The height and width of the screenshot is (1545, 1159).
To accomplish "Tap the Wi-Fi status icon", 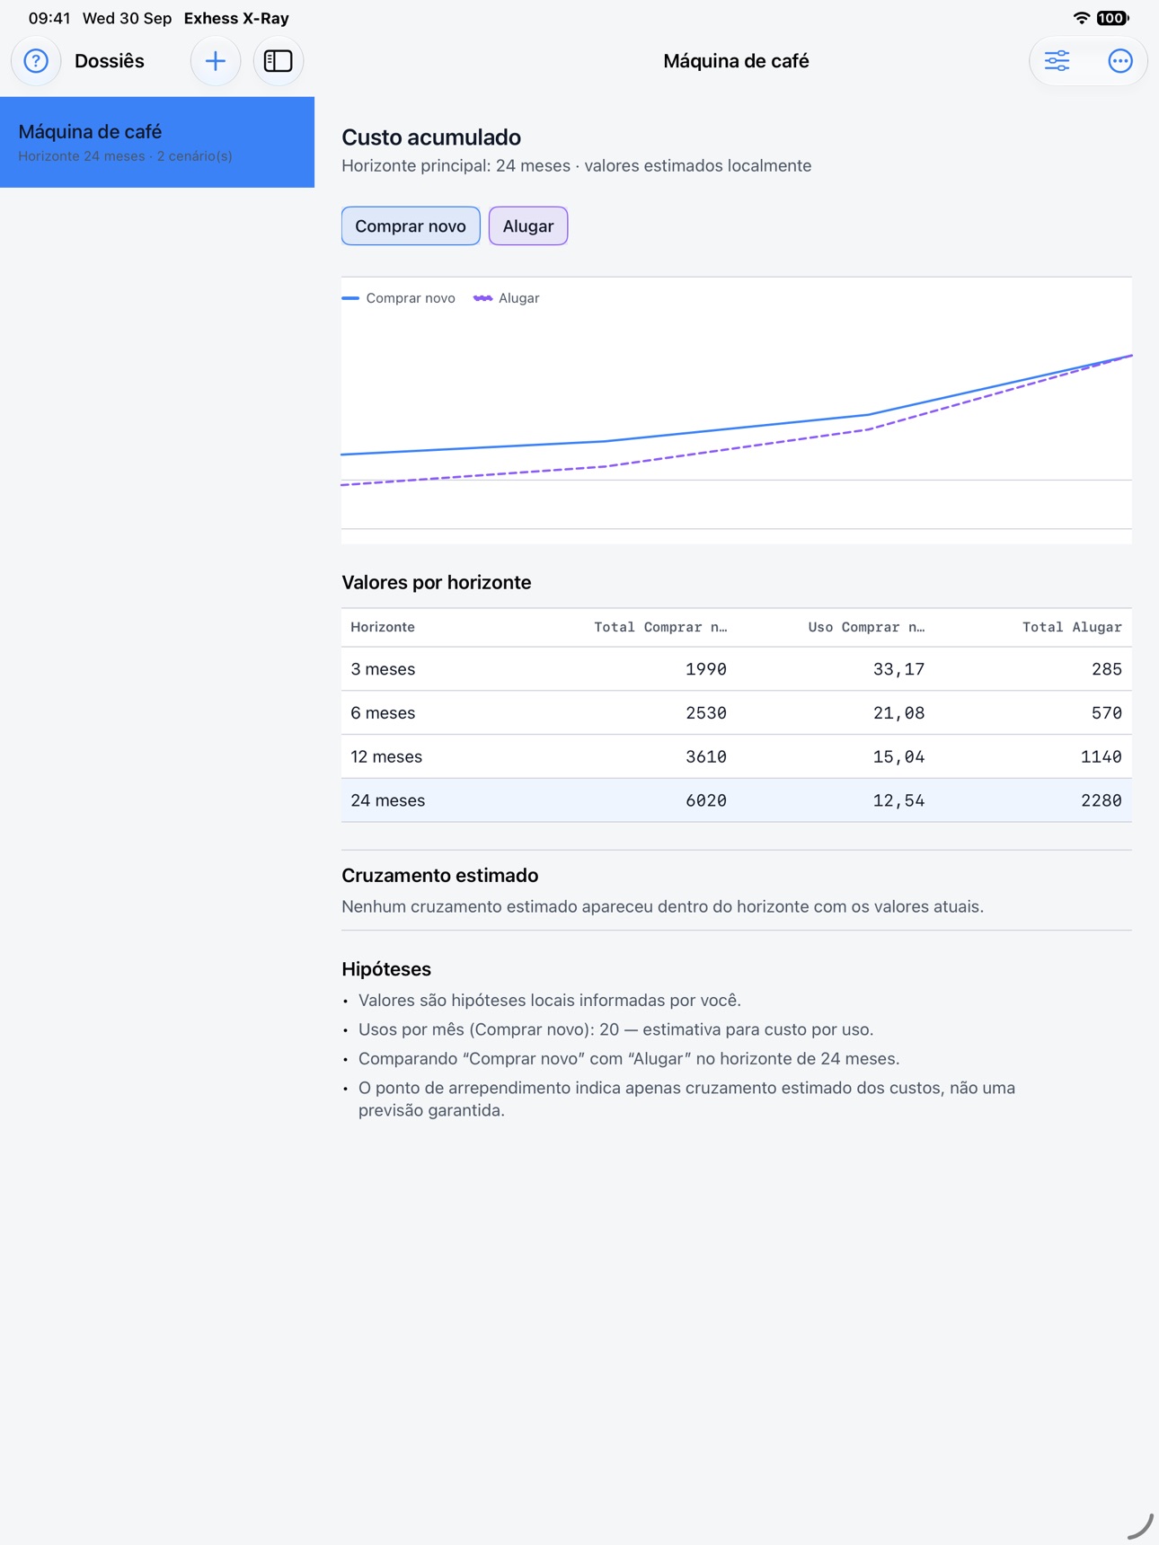I will pyautogui.click(x=1081, y=18).
